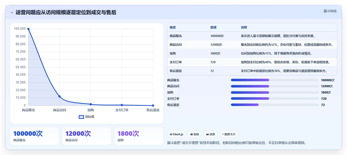Click the 商品曝光 progress bar

coord(275,80)
